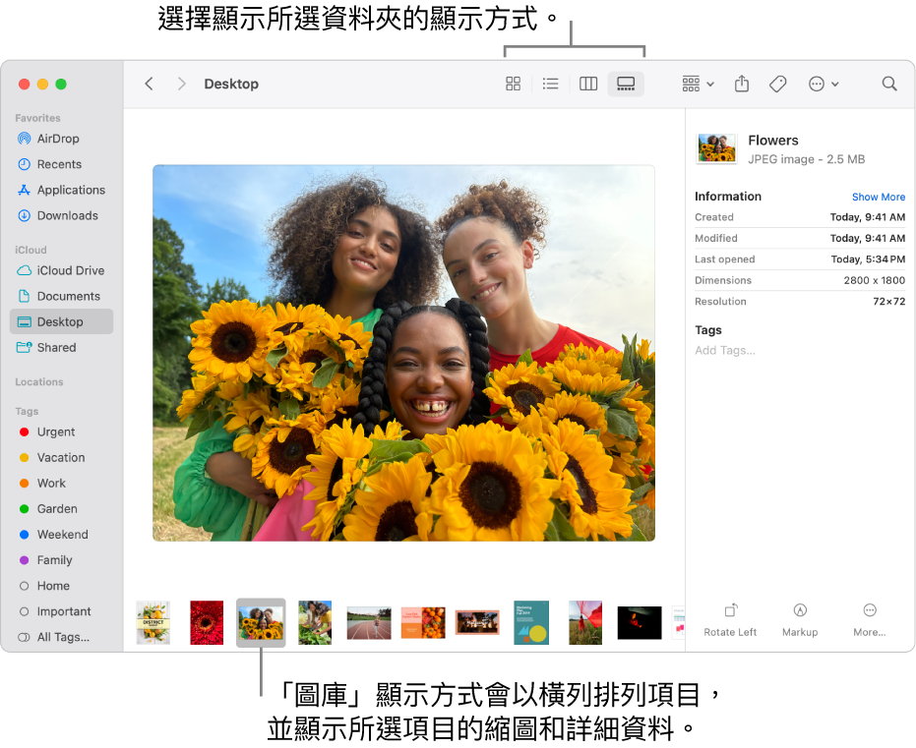Open Applications in the sidebar
This screenshot has height=748, width=916.
click(61, 191)
